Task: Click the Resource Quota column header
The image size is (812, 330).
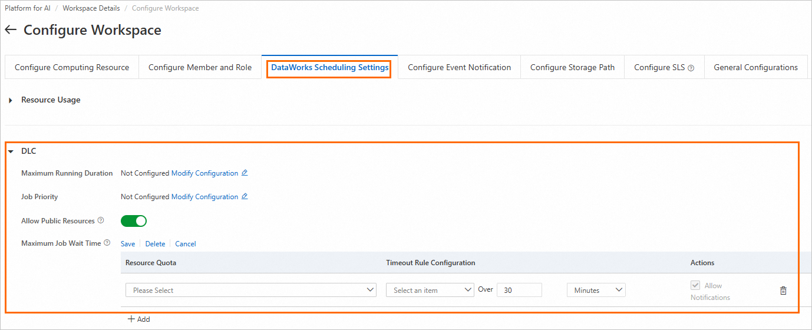Action: [151, 263]
